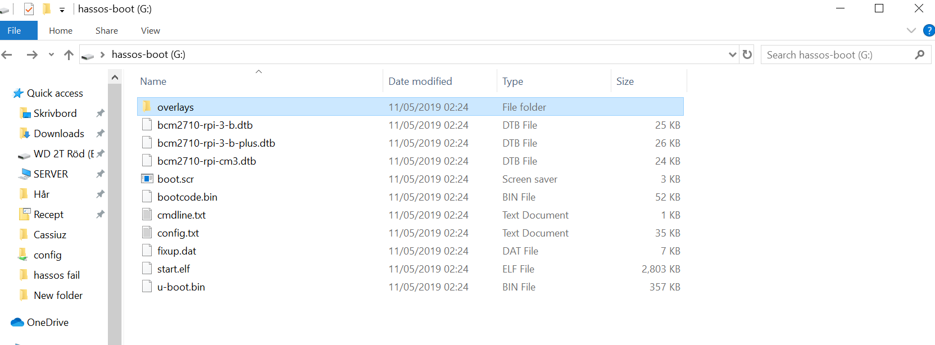Click the search magnifier icon
This screenshot has height=345, width=935.
(x=919, y=55)
